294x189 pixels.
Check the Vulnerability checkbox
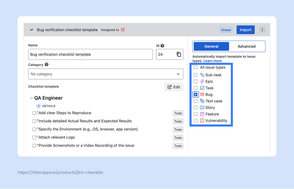coord(196,121)
